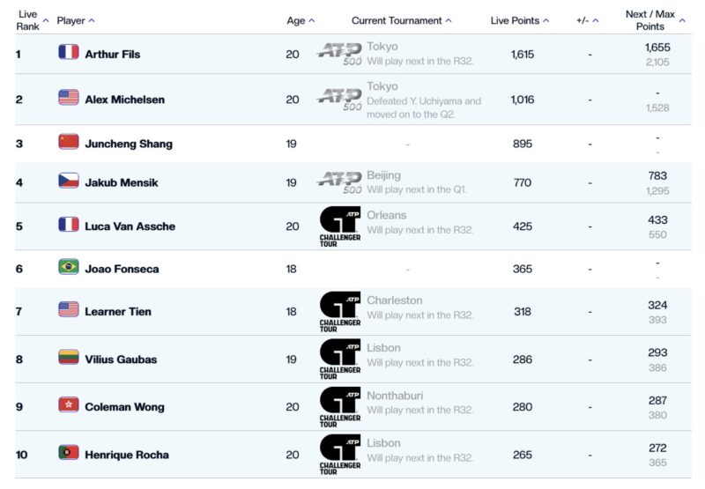Click the Player column header
Screen dimensions: 705x489
pos(70,20)
